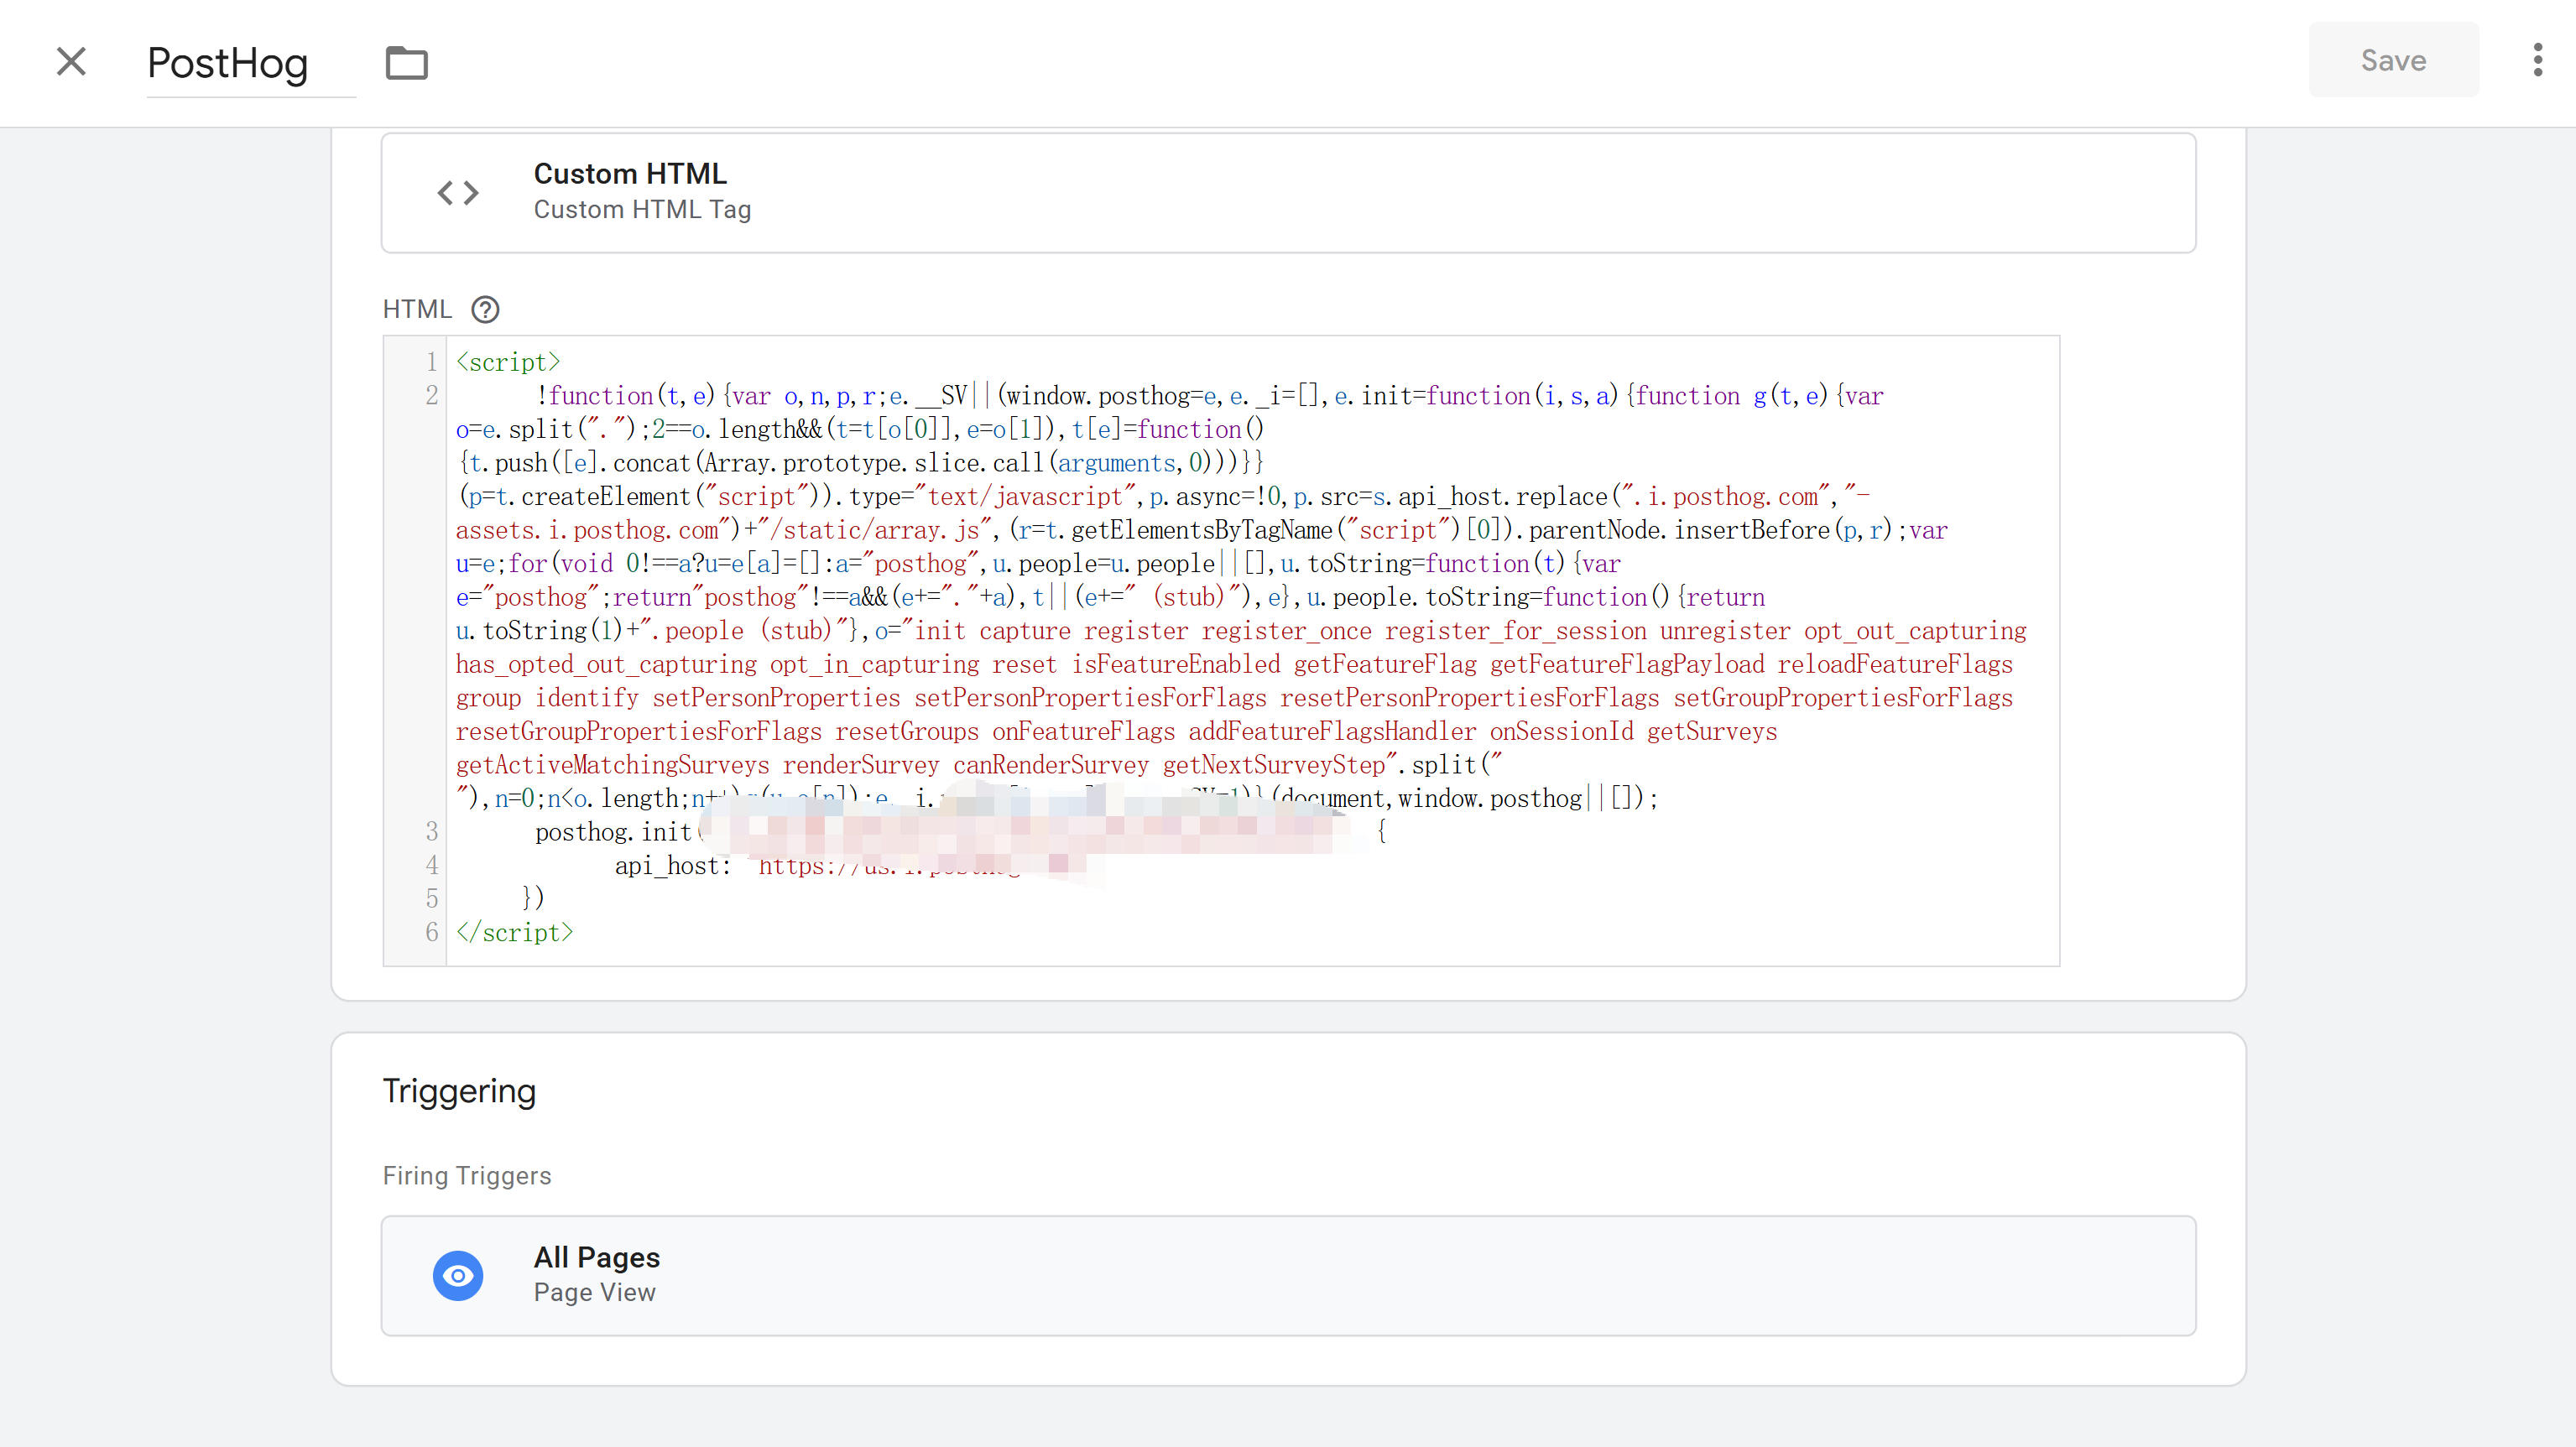Click the Custom HTML Tag subtitle
Viewport: 2576px width, 1447px height.
(x=642, y=209)
